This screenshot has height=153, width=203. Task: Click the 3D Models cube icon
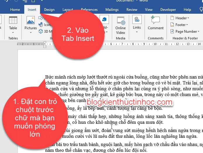coord(41,31)
